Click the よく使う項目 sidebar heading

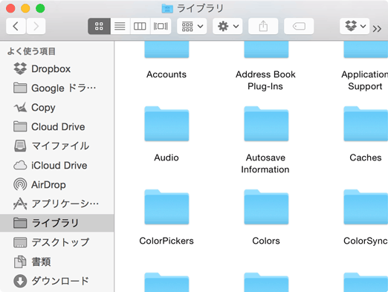pos(31,51)
